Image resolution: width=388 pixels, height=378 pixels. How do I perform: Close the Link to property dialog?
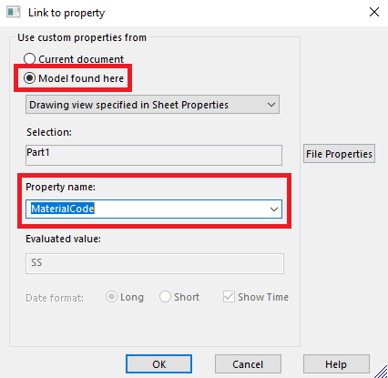click(x=374, y=12)
